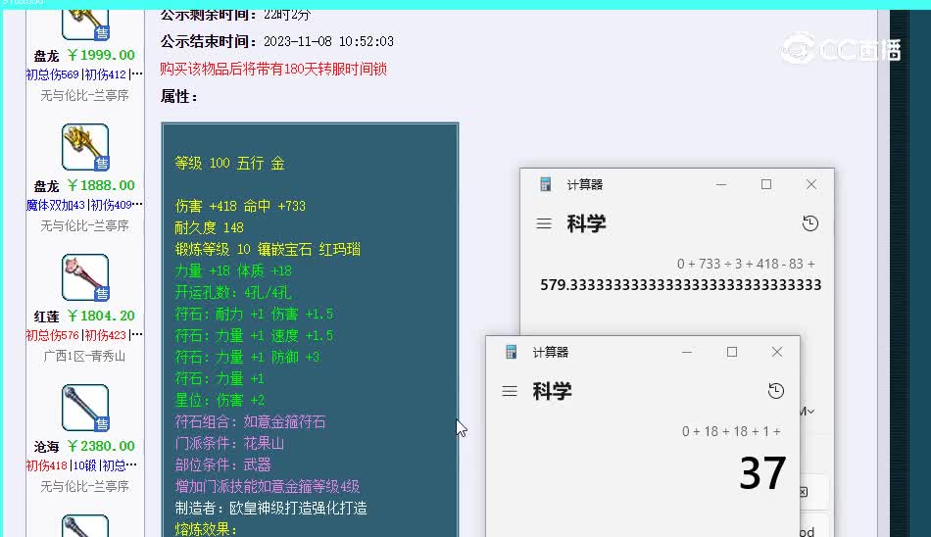Maximize the upper calculator window
The height and width of the screenshot is (537, 931).
(766, 185)
